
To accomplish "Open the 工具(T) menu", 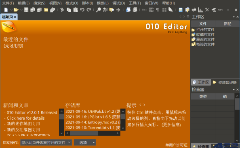I will [x=135, y=3].
